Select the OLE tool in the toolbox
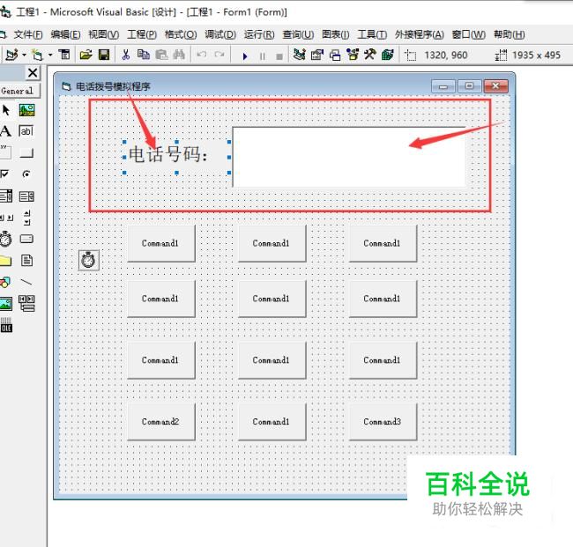 (6, 325)
